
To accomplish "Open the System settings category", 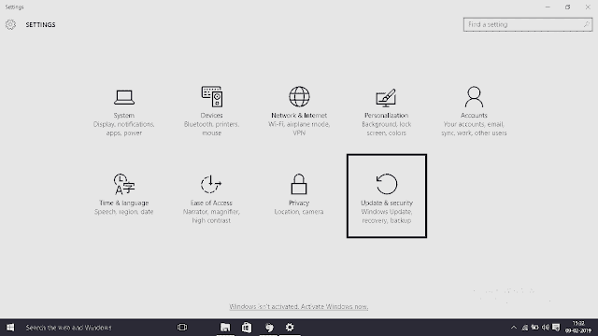I will 124,112.
